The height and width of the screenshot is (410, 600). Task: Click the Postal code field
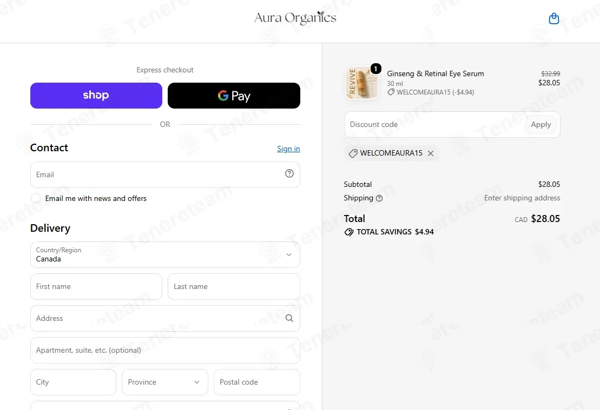pos(257,382)
